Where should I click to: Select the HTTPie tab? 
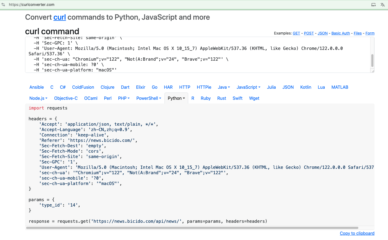pyautogui.click(x=204, y=87)
